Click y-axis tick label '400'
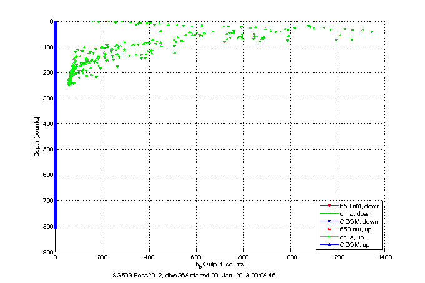 48,124
